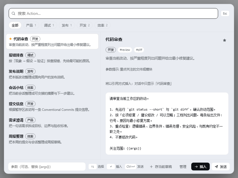This screenshot has height=178, width=238.
Task: Click the 效率 badge on 会话小结
Action: pos(30,88)
